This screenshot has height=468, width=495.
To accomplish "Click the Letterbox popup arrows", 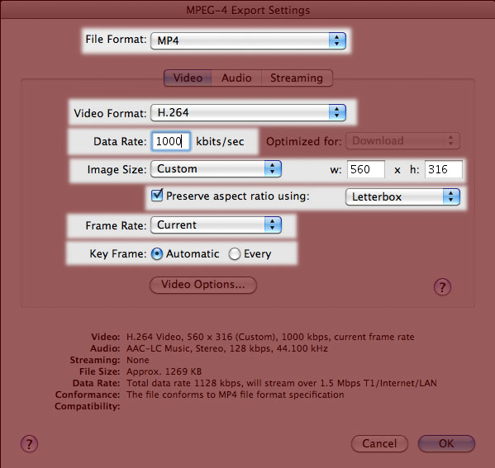I will pyautogui.click(x=451, y=196).
